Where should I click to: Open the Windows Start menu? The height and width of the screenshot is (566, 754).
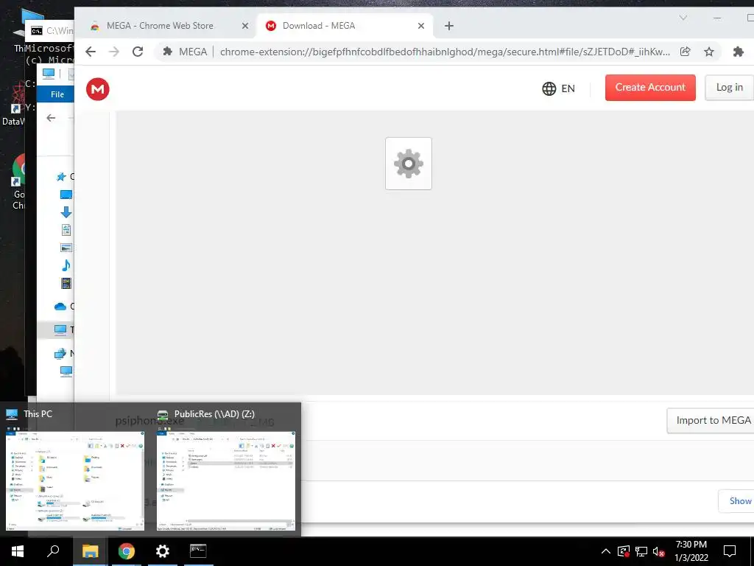click(x=18, y=551)
